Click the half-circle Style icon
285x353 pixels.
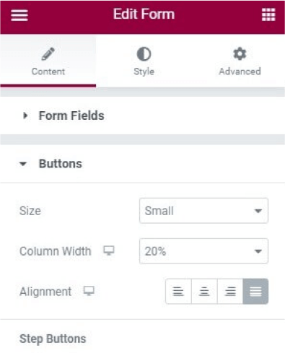[144, 54]
